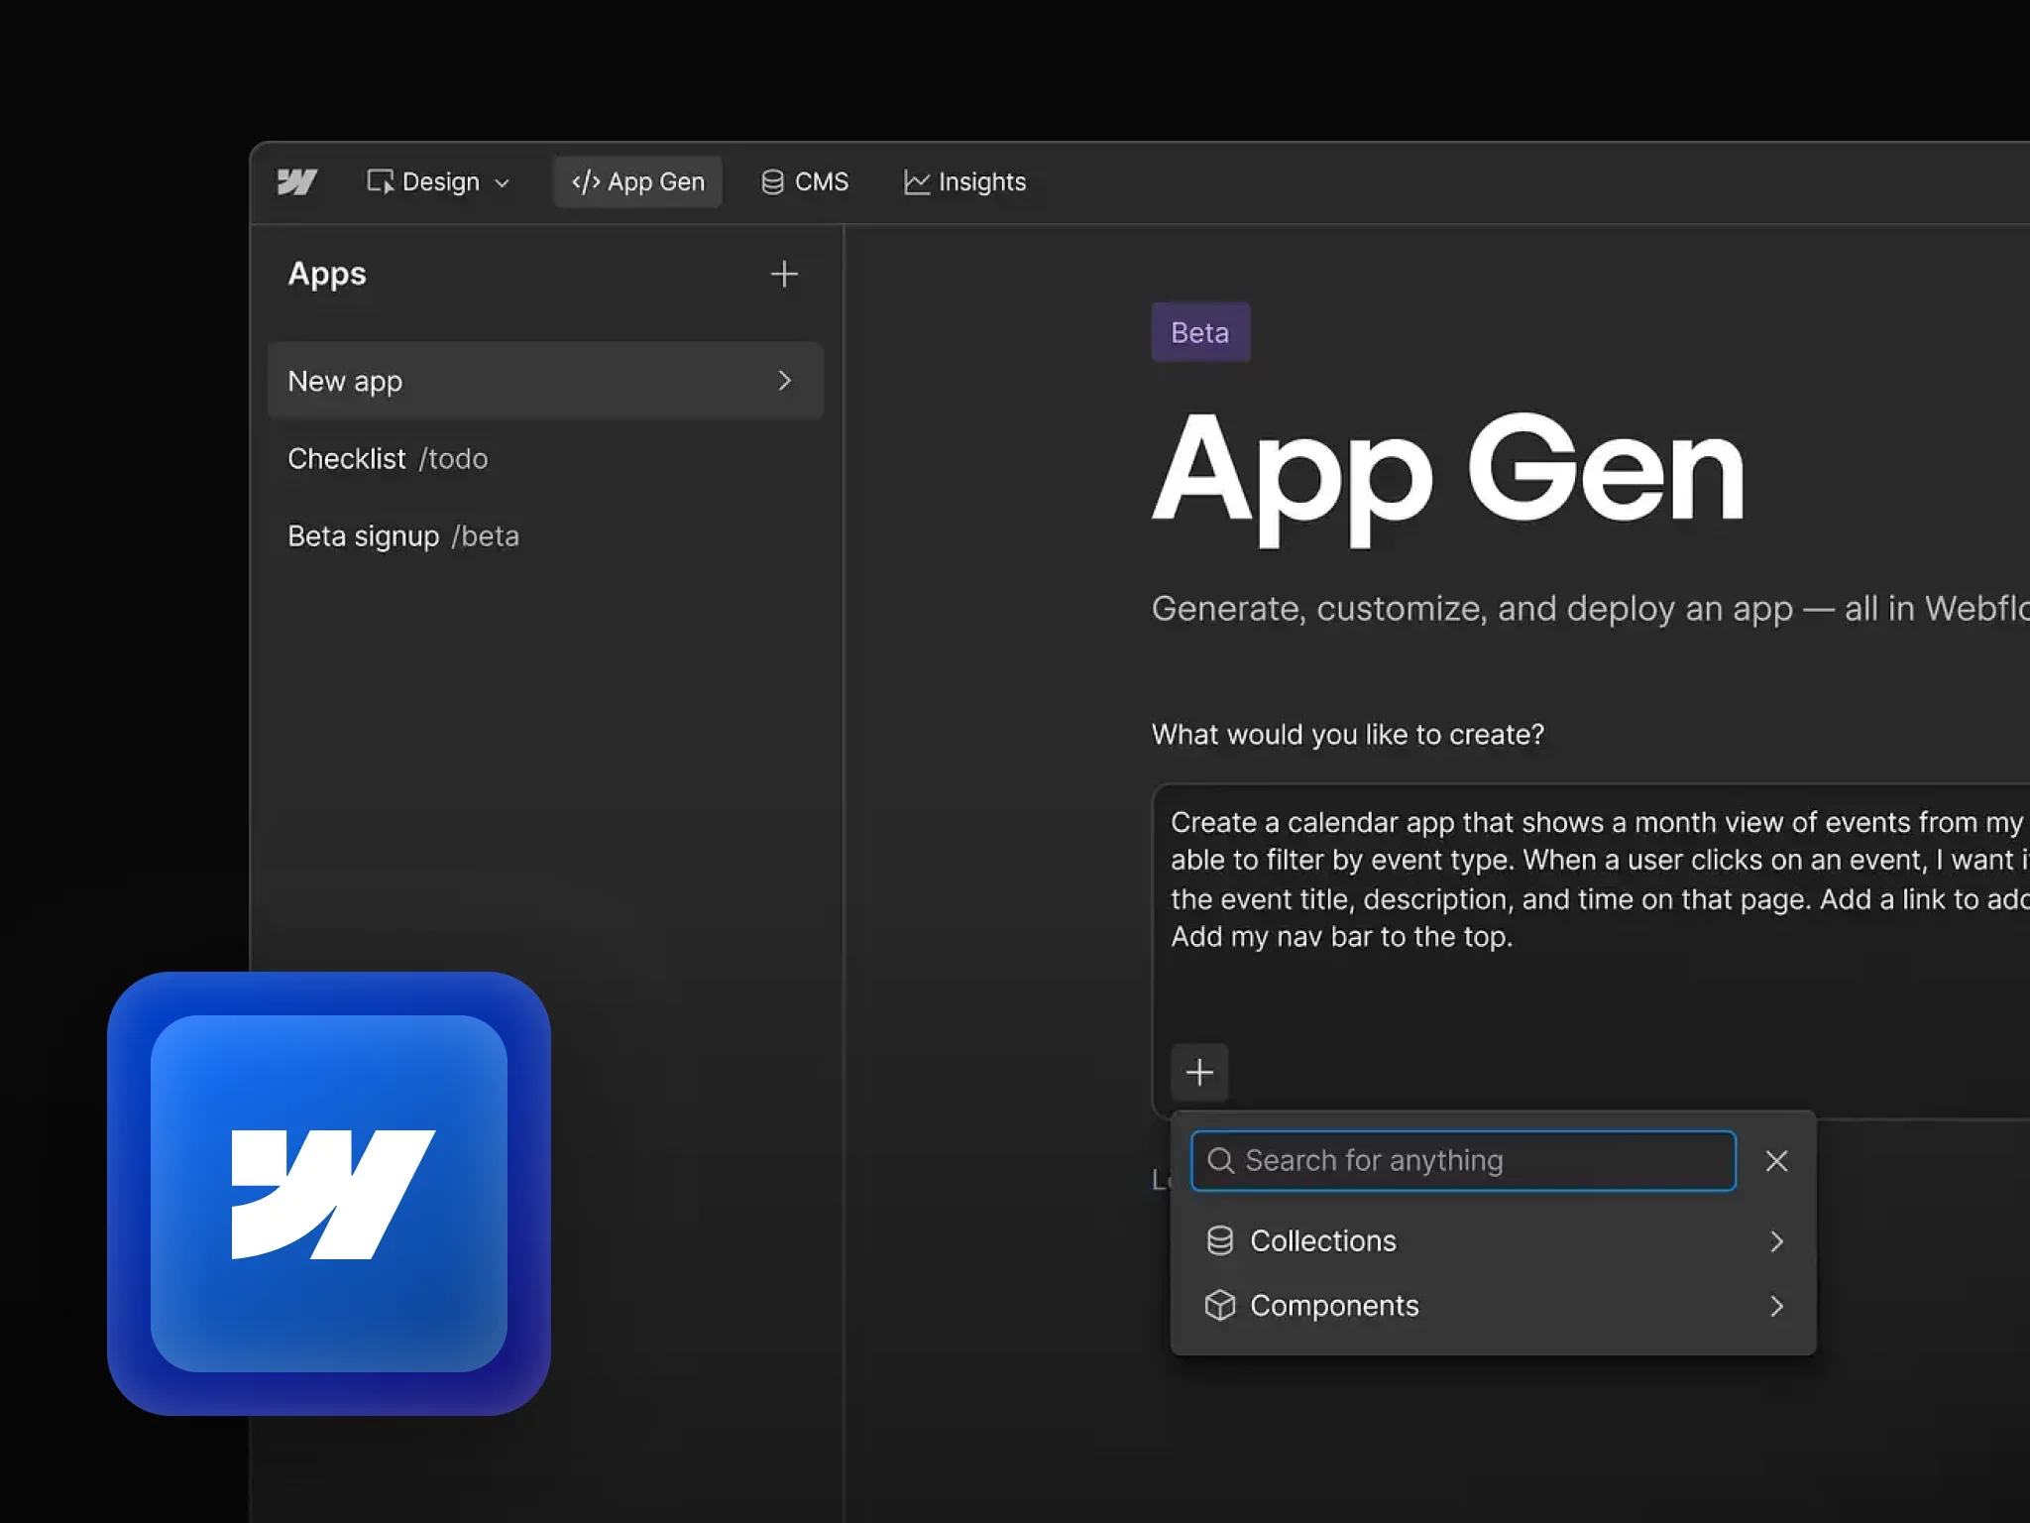Image resolution: width=2030 pixels, height=1523 pixels.
Task: Click the Beta badge
Action: [x=1199, y=333]
